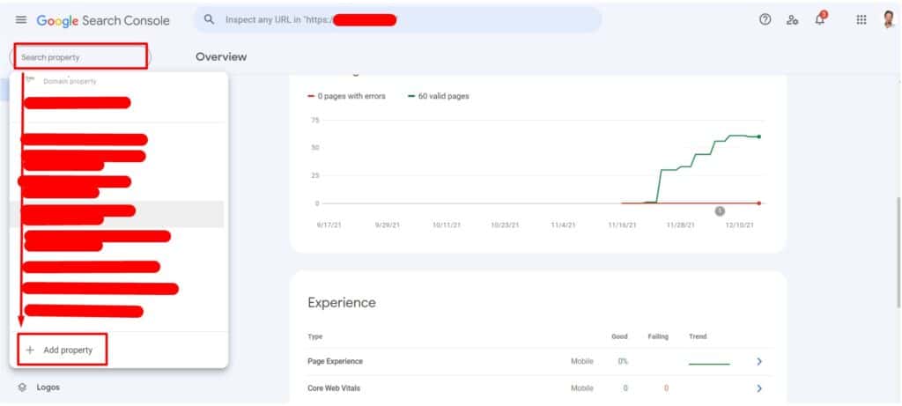The width and height of the screenshot is (902, 406).
Task: Click the green data point at chart end
Action: coord(758,137)
